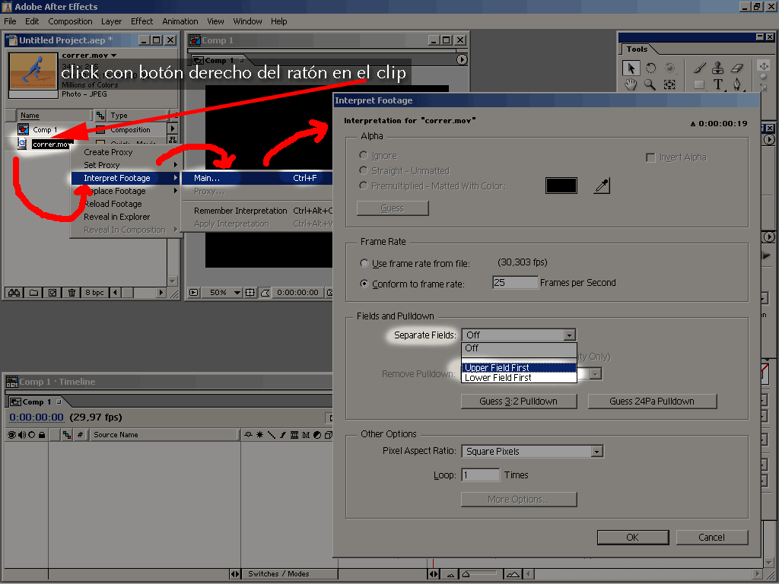Image resolution: width=779 pixels, height=584 pixels.
Task: Click the Effect 'f' switch column icon
Action: pos(283,435)
